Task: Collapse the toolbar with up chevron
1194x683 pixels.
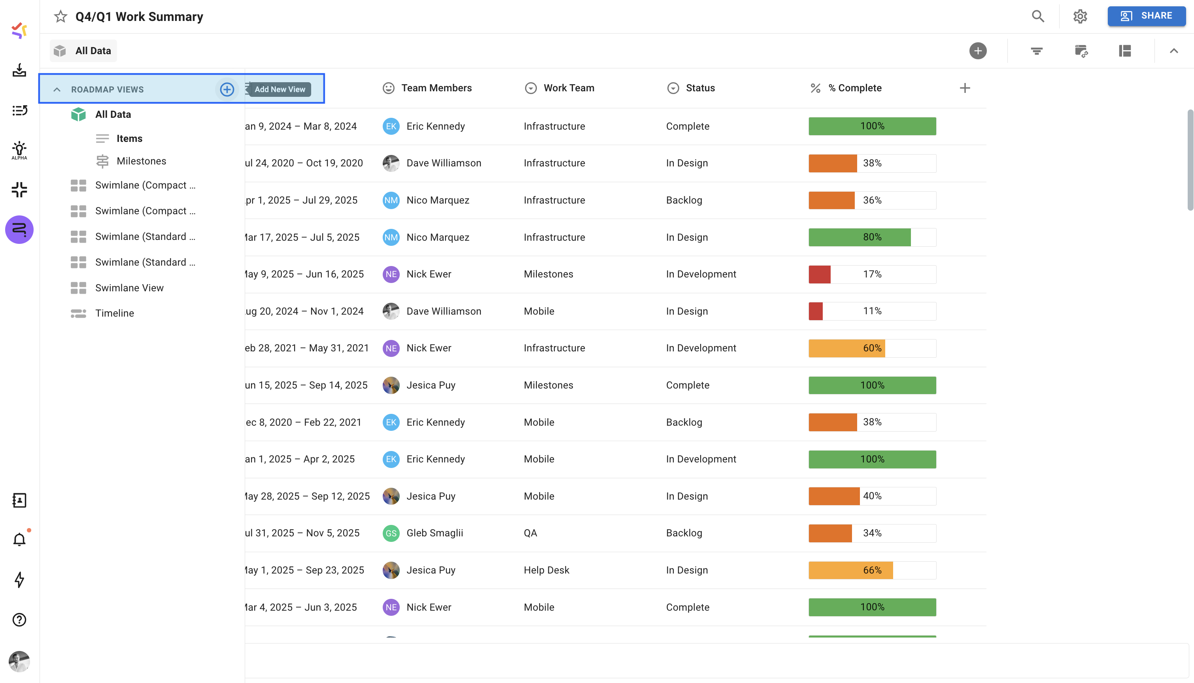Action: click(x=1173, y=51)
